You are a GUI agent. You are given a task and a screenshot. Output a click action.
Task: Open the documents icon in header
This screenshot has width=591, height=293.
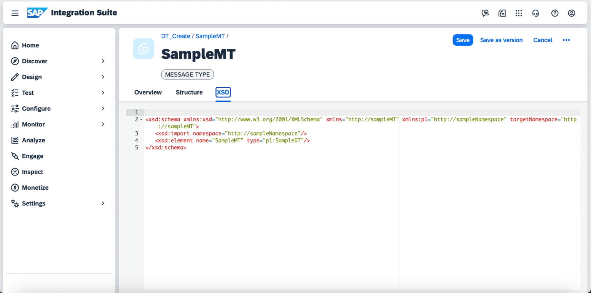tap(502, 13)
